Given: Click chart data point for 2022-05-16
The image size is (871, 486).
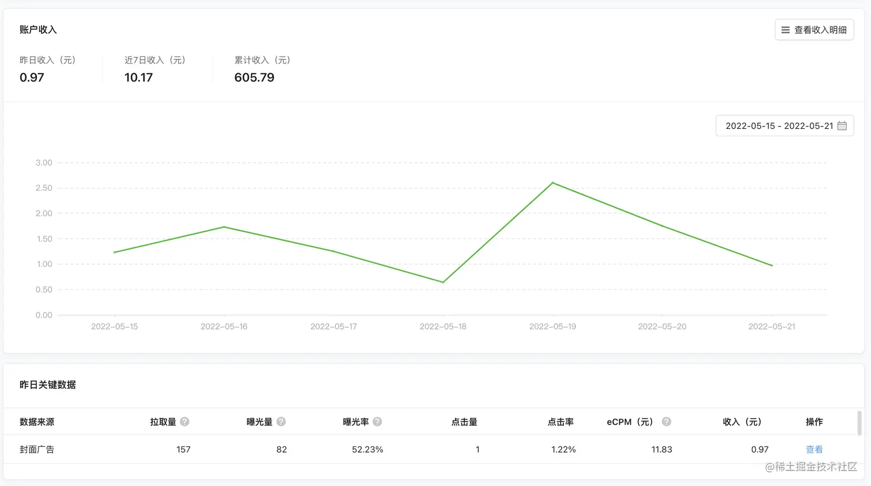Looking at the screenshot, I should click(224, 227).
